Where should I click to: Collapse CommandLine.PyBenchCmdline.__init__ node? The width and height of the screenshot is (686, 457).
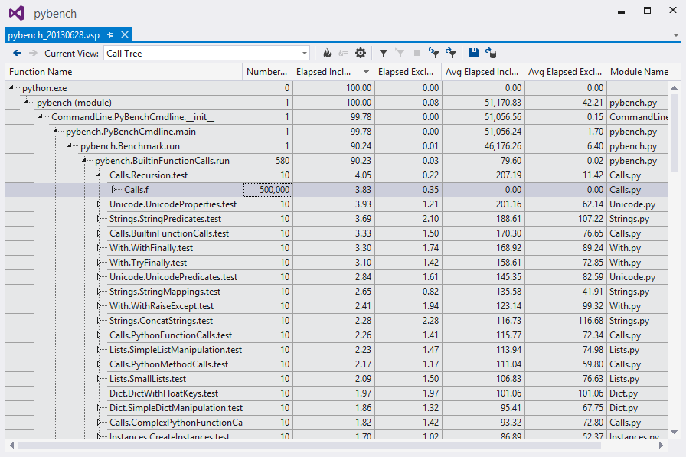pyautogui.click(x=41, y=117)
